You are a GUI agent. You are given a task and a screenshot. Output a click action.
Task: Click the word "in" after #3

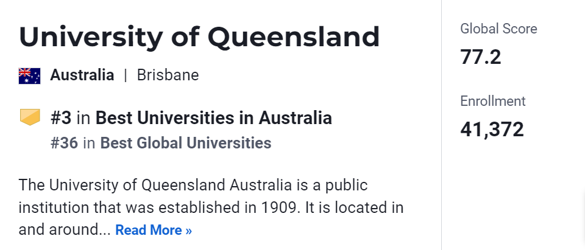click(85, 117)
